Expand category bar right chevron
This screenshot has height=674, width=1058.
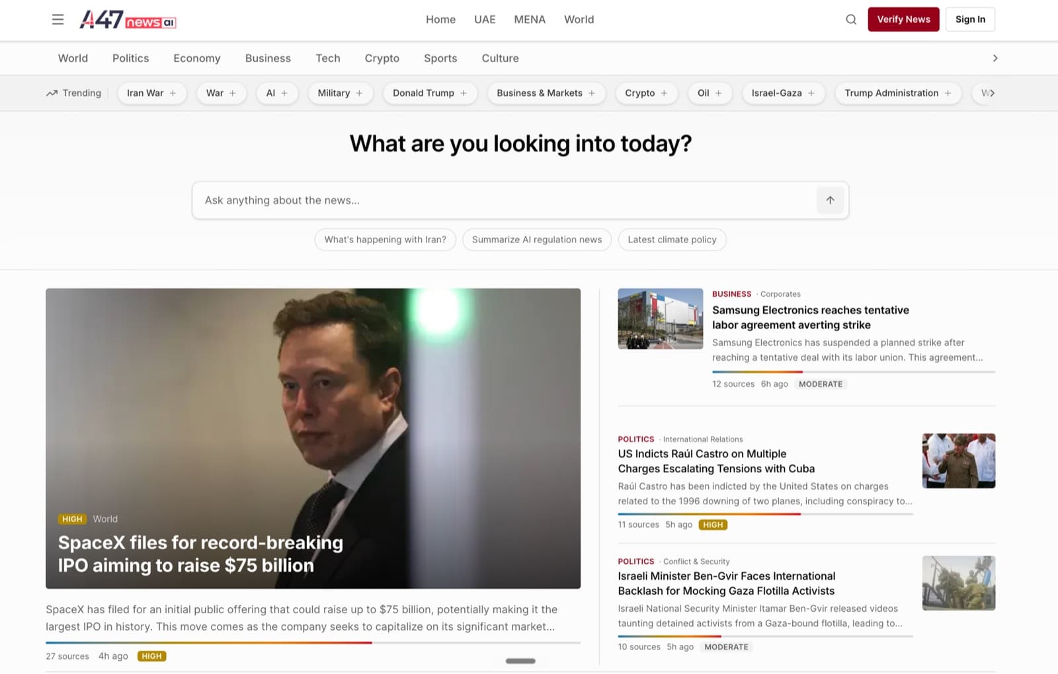point(995,58)
